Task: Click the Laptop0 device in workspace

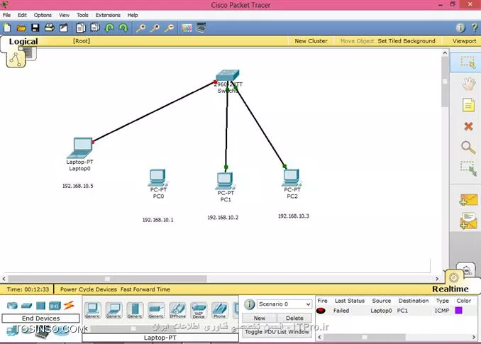Action: (80, 148)
